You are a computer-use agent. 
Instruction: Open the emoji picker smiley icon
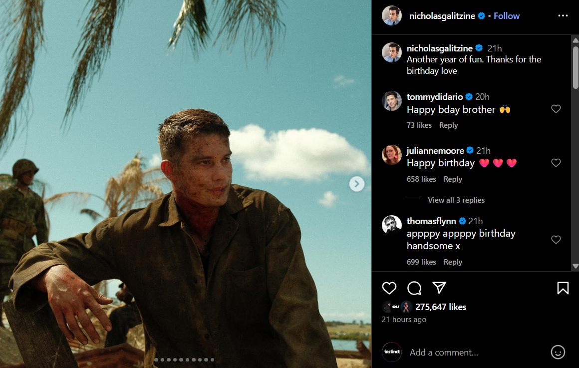pos(558,352)
